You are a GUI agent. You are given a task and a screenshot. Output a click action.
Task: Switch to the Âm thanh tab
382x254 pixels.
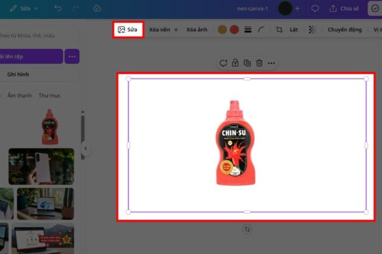click(x=19, y=95)
